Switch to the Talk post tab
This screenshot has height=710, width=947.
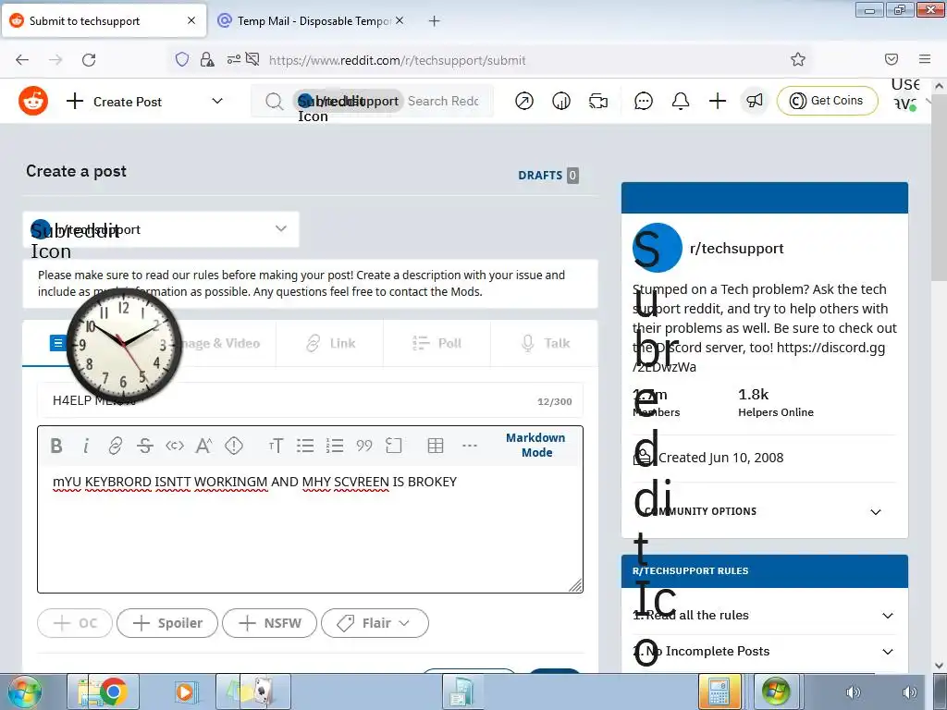545,344
